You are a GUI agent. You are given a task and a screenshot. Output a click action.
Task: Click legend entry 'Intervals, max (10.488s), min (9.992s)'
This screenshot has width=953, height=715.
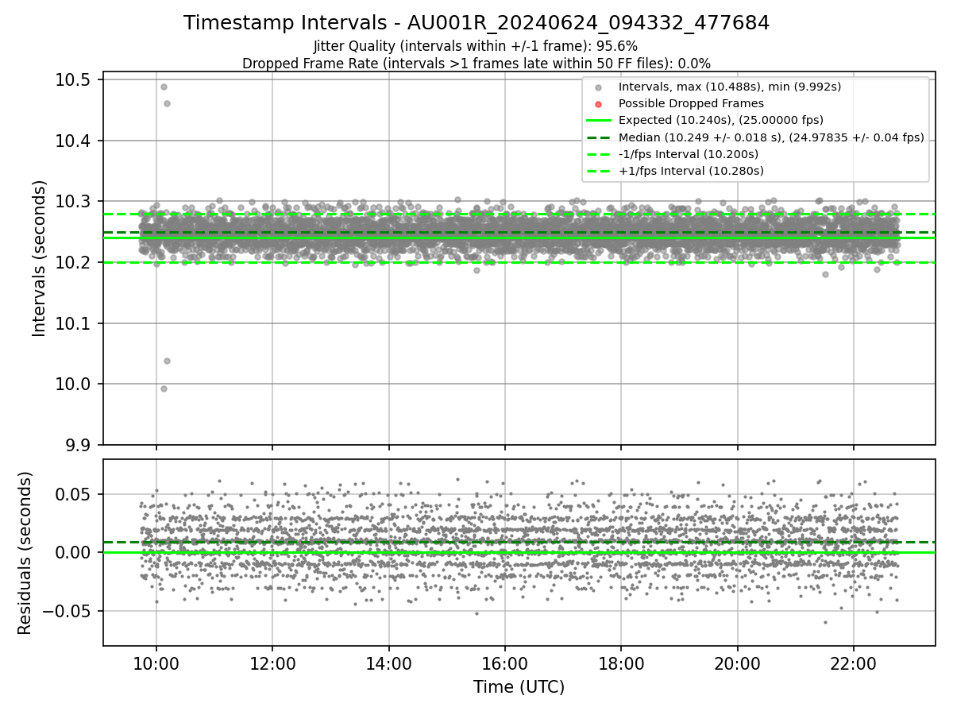click(x=729, y=87)
